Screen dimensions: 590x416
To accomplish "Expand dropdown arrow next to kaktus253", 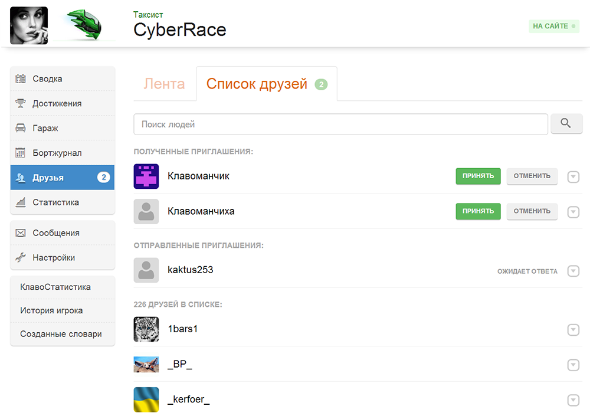I will (x=573, y=271).
